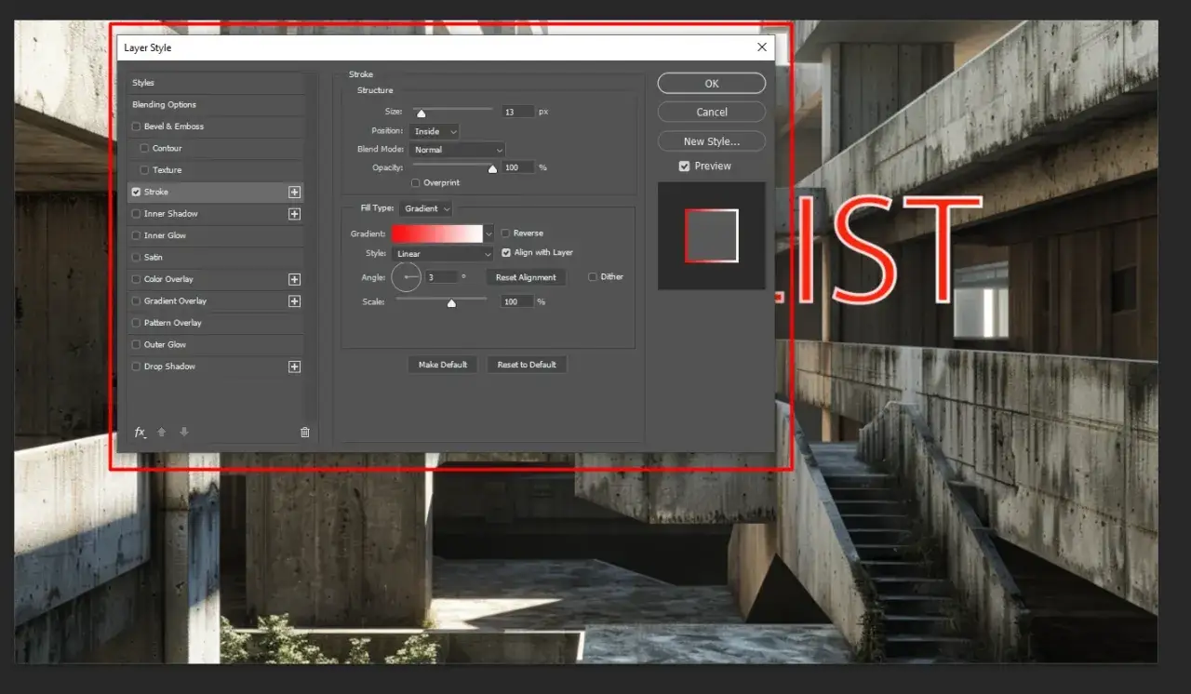Click the Angle value field
The width and height of the screenshot is (1191, 694).
(x=442, y=277)
